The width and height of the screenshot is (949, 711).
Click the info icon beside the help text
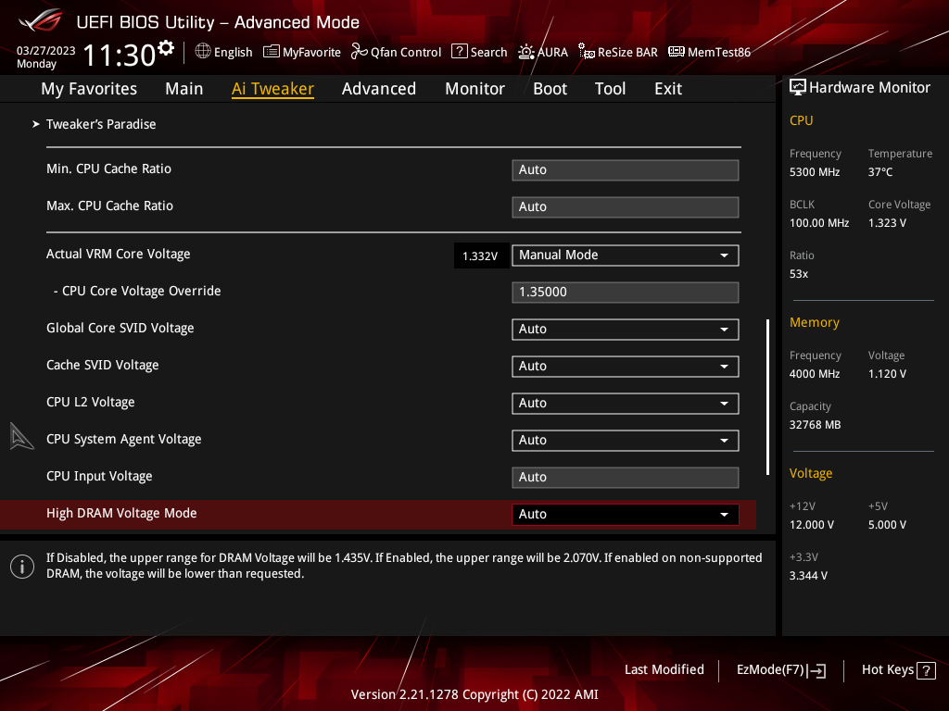[22, 567]
